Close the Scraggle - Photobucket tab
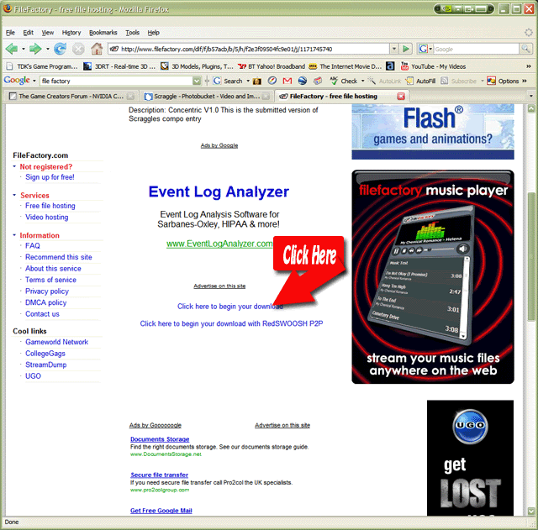The width and height of the screenshot is (538, 530). 266,97
